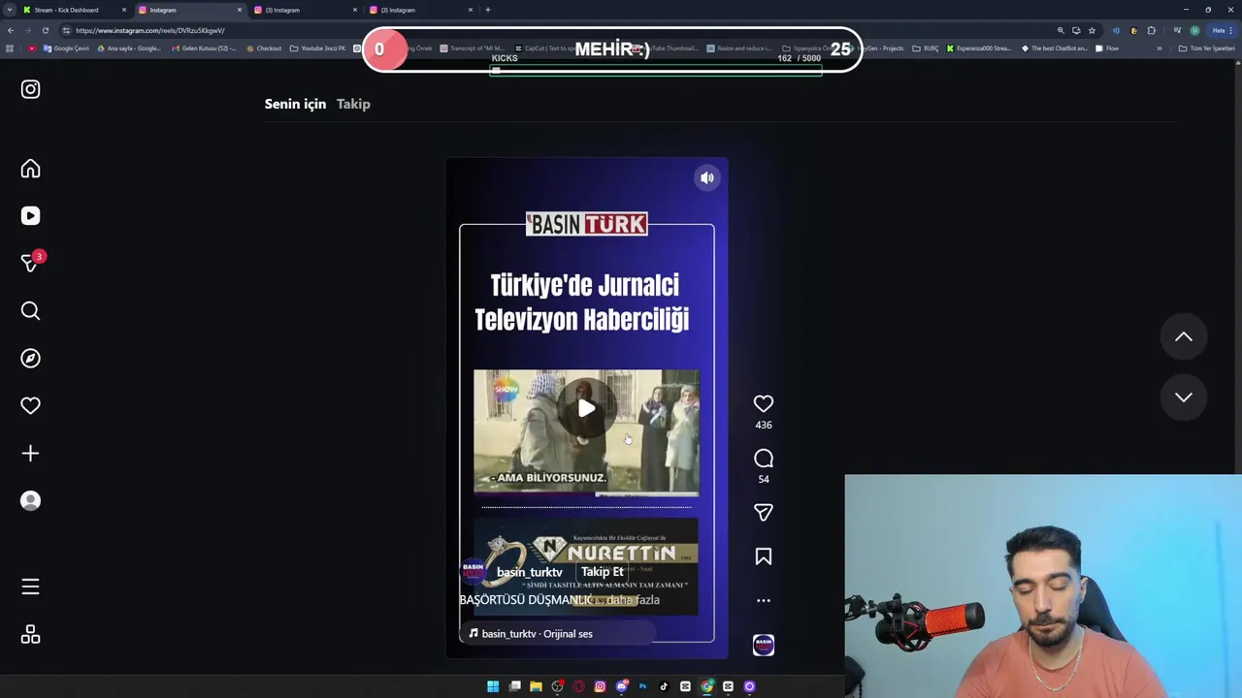The image size is (1242, 698).
Task: Open Chrome profile avatar button
Action: click(x=1194, y=30)
